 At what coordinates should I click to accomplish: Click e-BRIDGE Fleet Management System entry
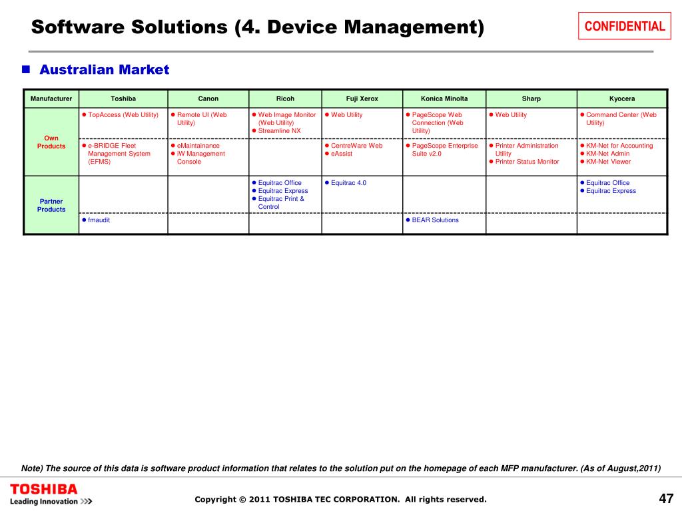[119, 154]
